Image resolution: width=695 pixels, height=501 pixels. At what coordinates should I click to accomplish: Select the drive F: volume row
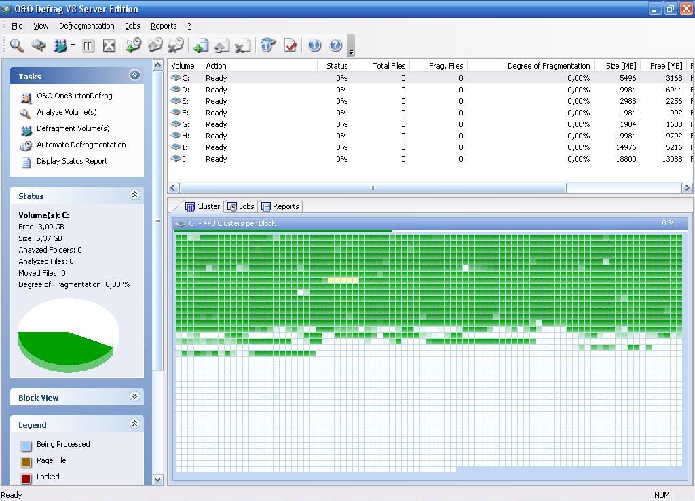tap(430, 113)
